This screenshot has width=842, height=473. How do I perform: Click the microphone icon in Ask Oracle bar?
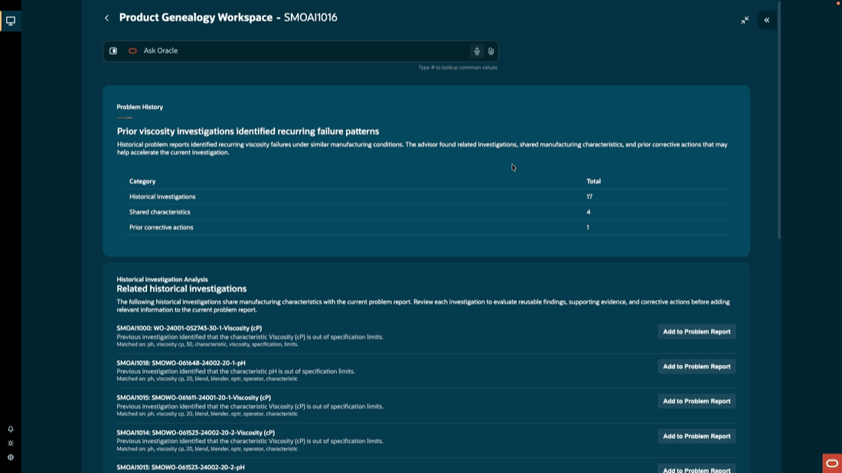point(476,51)
